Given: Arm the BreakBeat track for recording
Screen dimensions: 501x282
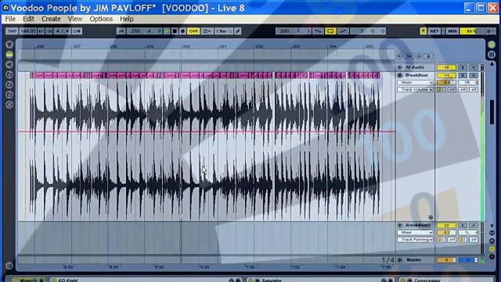Looking at the screenshot, I should coord(474,75).
